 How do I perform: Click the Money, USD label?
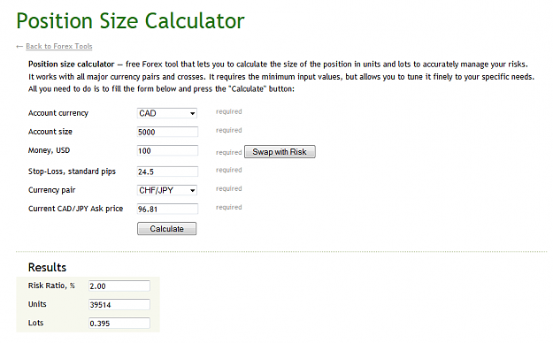[49, 150]
